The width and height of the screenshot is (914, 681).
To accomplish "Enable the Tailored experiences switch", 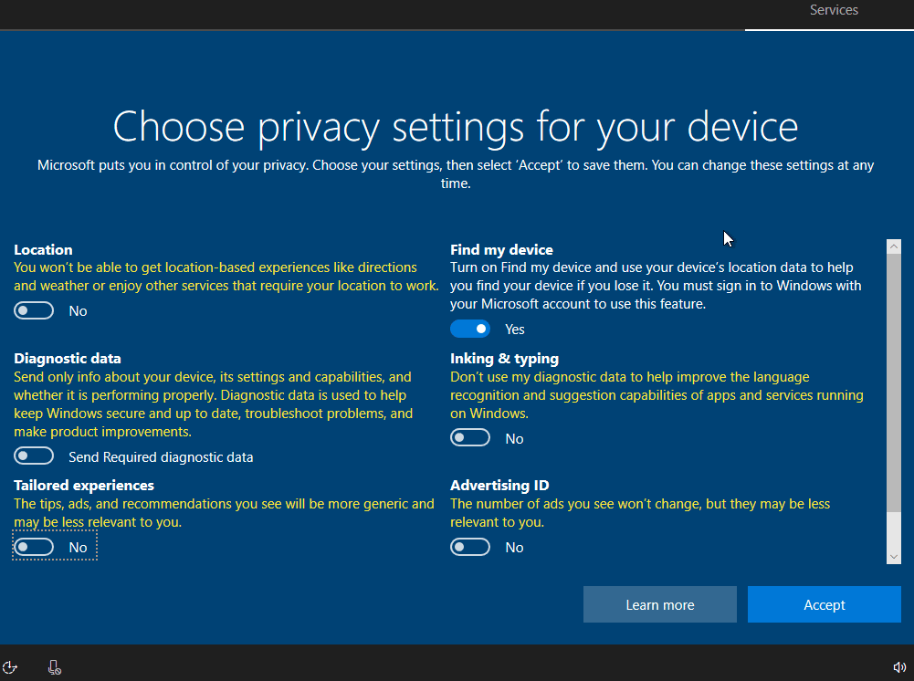I will 34,546.
